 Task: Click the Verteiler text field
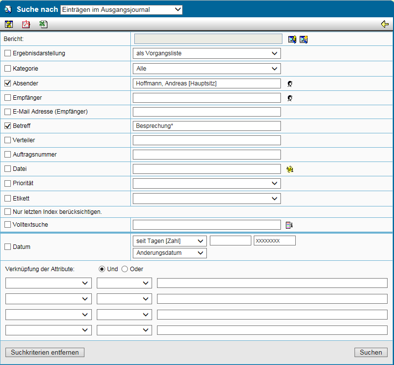point(207,140)
